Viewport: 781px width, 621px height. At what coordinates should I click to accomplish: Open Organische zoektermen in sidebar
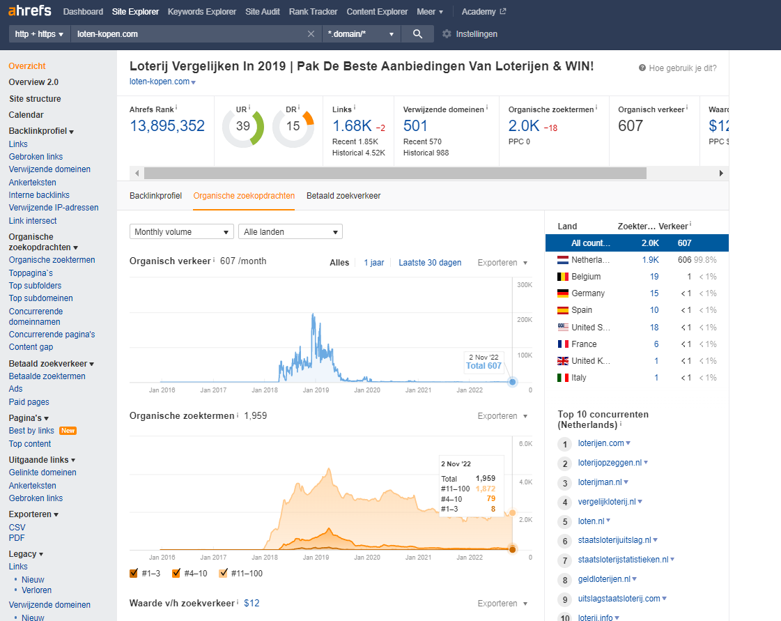(x=52, y=260)
